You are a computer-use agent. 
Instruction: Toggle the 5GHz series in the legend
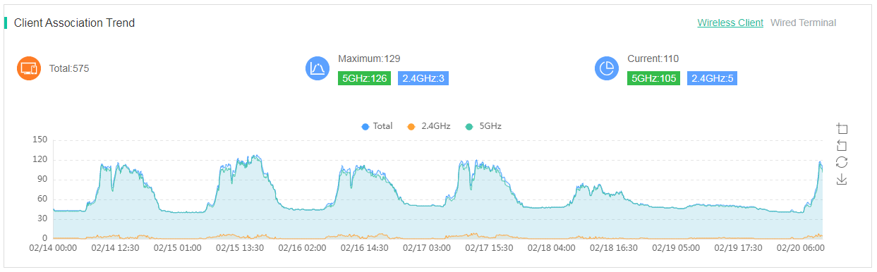(483, 126)
